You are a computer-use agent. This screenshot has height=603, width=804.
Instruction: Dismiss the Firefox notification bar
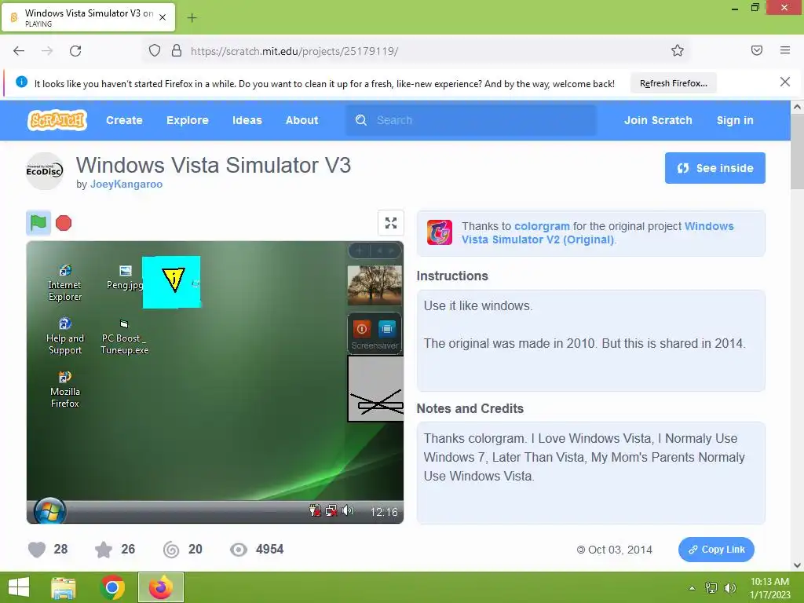point(784,82)
